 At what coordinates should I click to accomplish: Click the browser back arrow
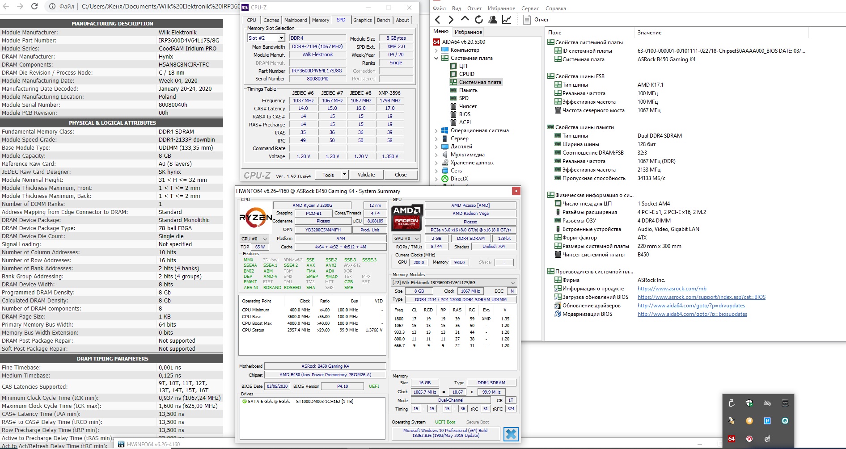coord(6,6)
